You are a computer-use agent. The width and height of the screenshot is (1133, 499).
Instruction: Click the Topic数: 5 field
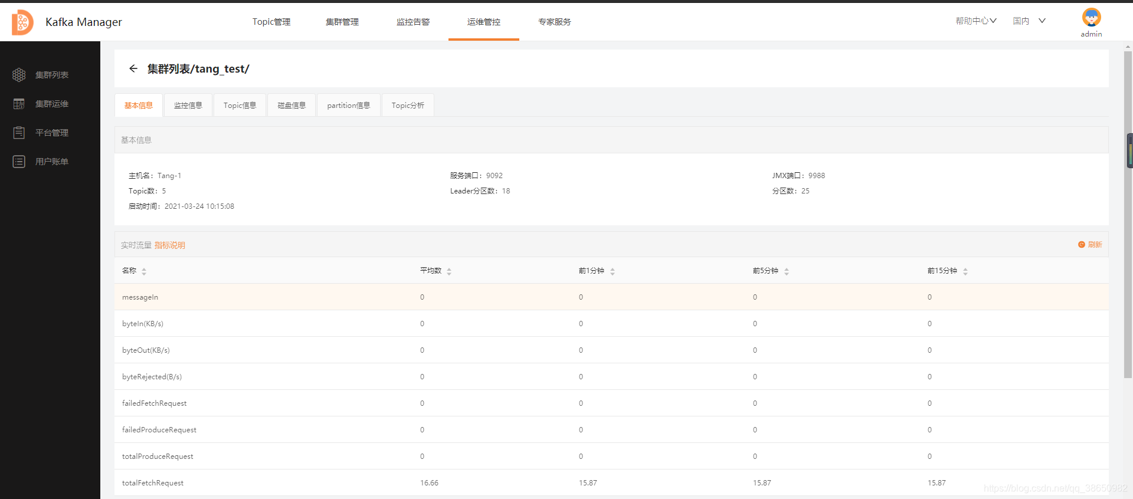148,191
